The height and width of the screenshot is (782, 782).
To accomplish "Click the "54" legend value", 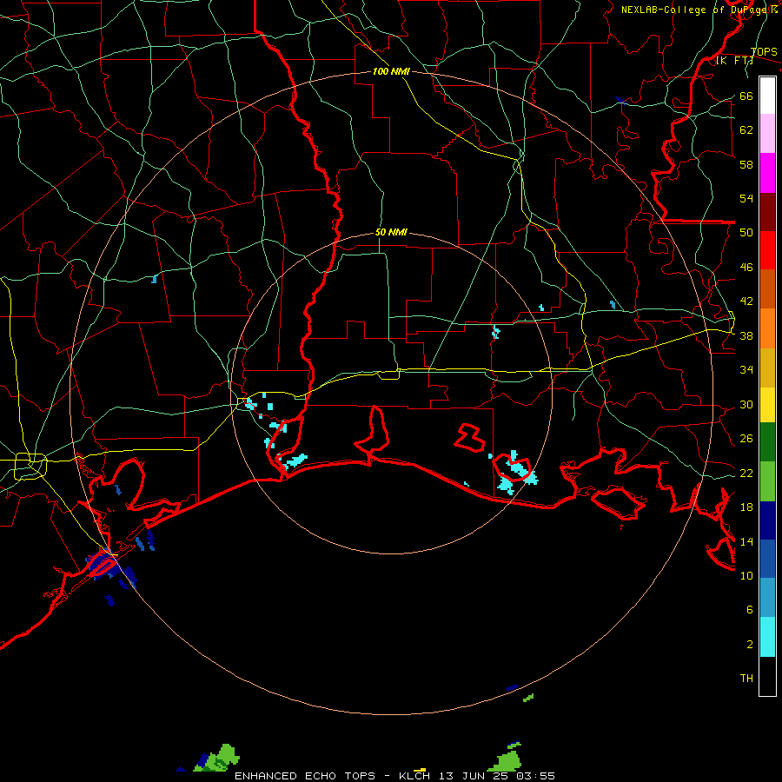I will (746, 198).
